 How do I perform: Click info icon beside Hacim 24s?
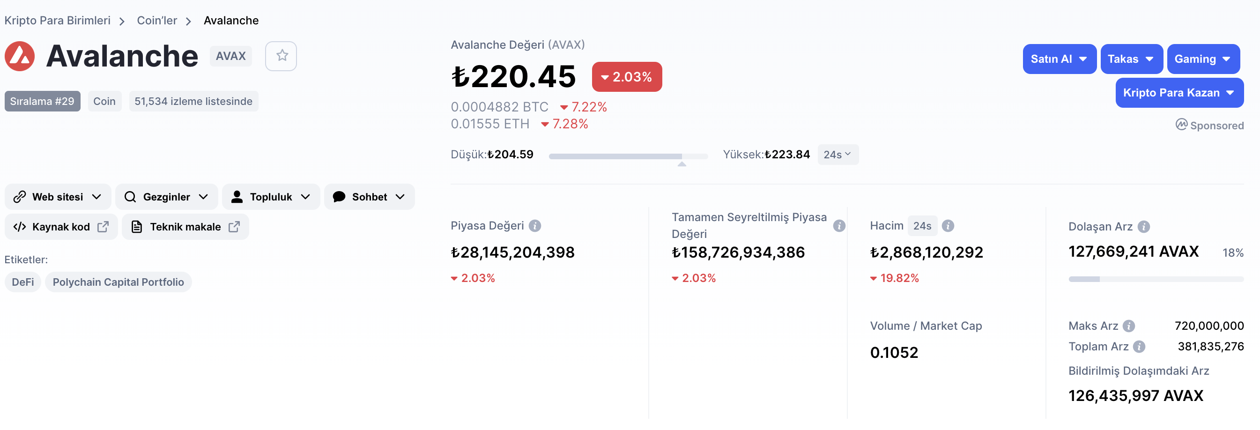948,225
